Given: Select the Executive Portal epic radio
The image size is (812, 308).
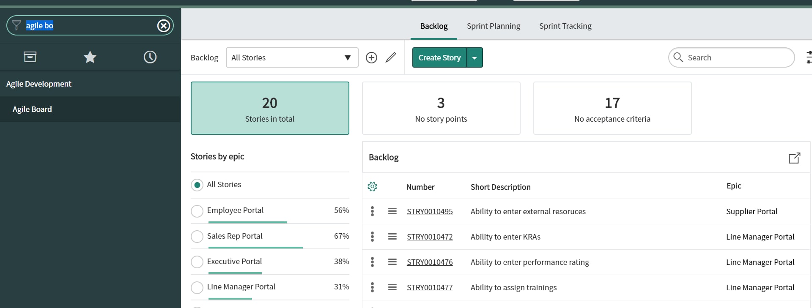Looking at the screenshot, I should click(197, 262).
